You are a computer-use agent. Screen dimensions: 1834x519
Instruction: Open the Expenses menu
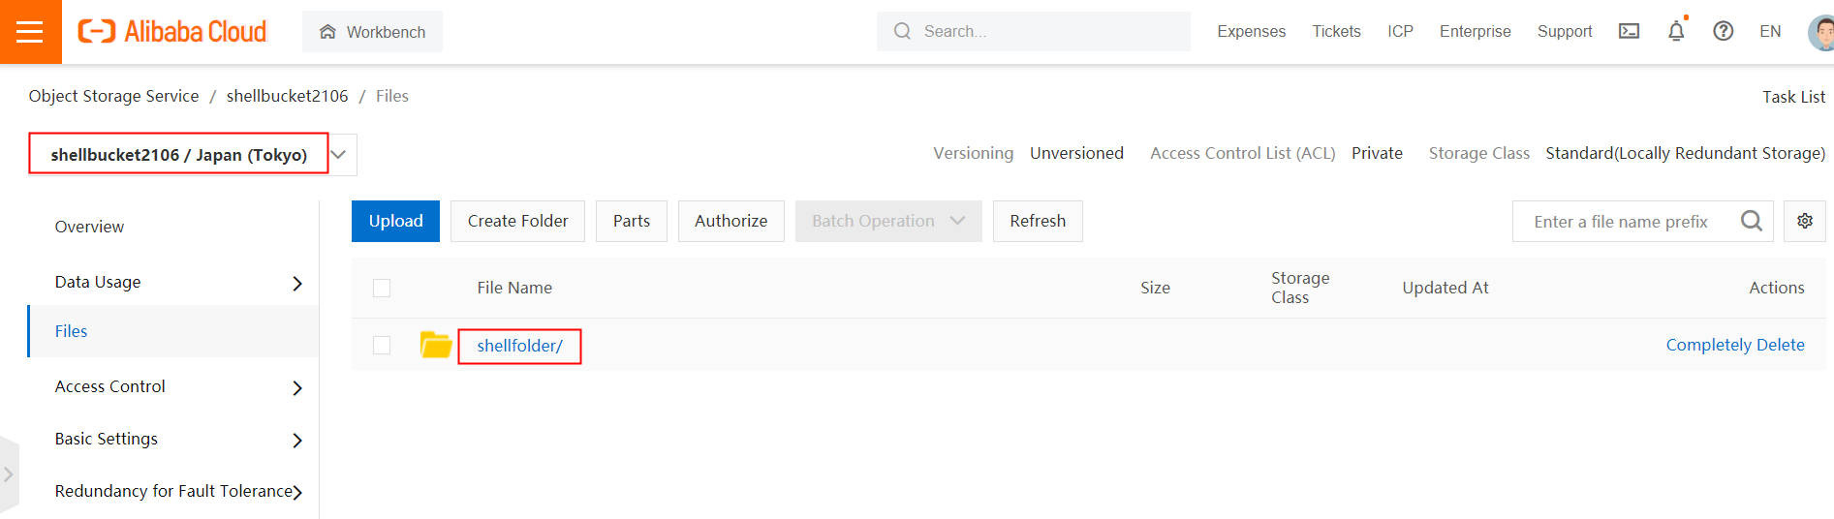[1251, 31]
